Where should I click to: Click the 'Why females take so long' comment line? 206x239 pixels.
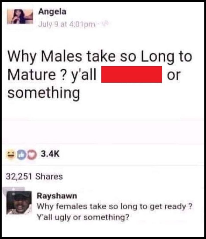click(x=114, y=207)
